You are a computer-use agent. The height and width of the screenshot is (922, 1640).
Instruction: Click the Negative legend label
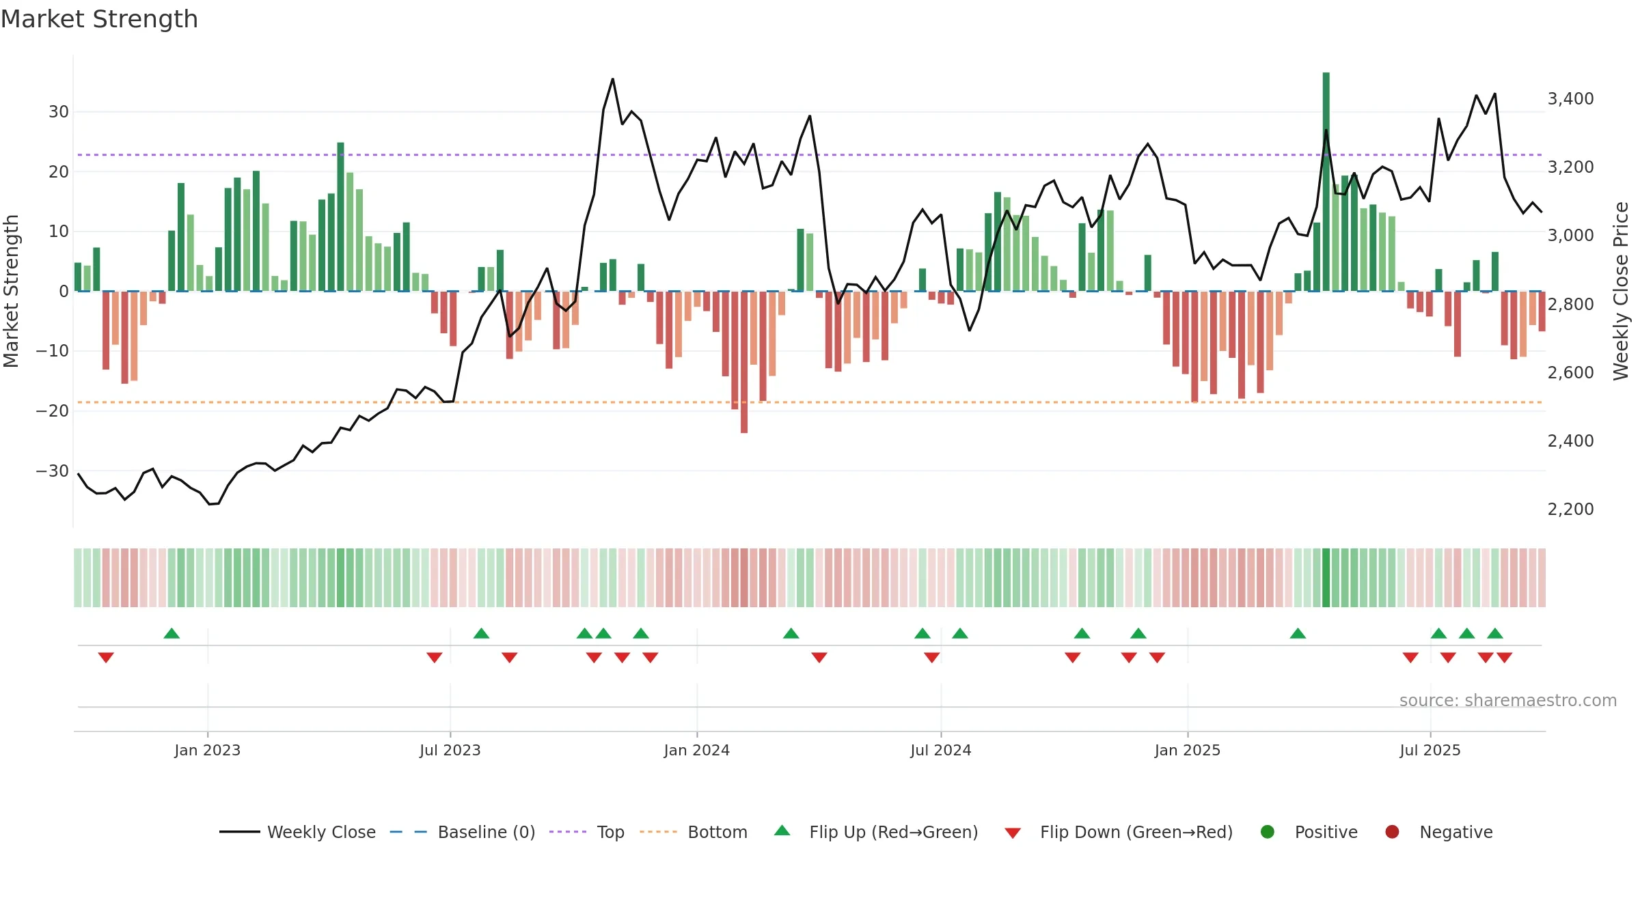tap(1456, 833)
